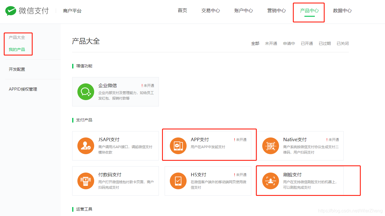Click 未开通 status on APP支付 card
385x216 pixels.
click(x=240, y=140)
